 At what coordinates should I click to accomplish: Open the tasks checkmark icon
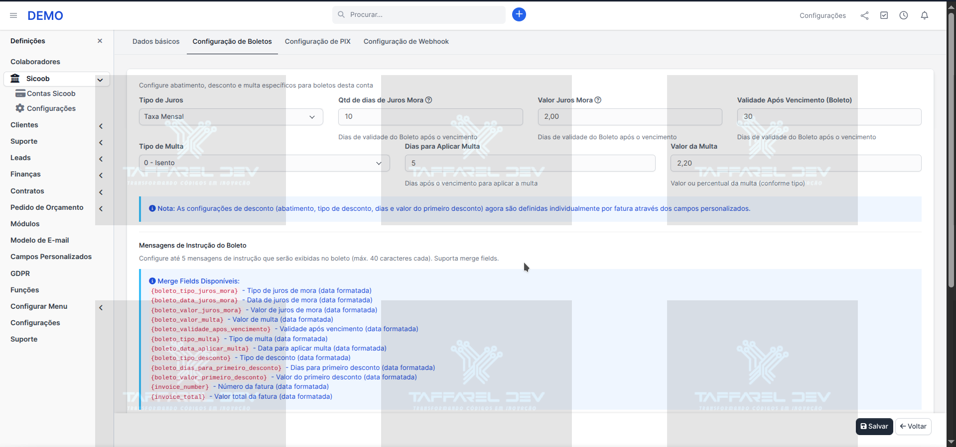884,15
